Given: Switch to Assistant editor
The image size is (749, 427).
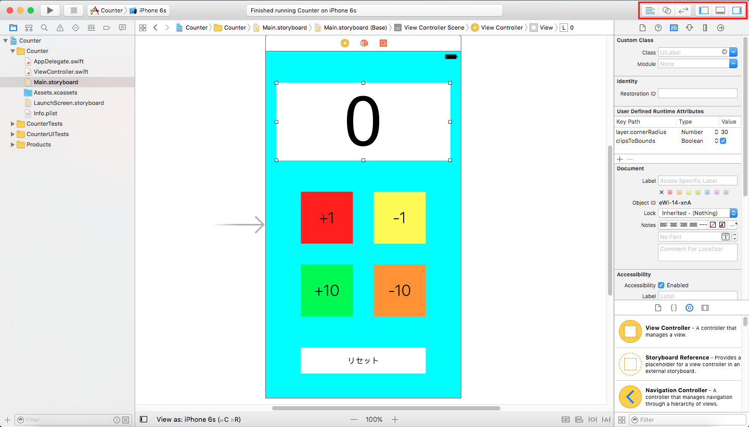Looking at the screenshot, I should coord(666,10).
